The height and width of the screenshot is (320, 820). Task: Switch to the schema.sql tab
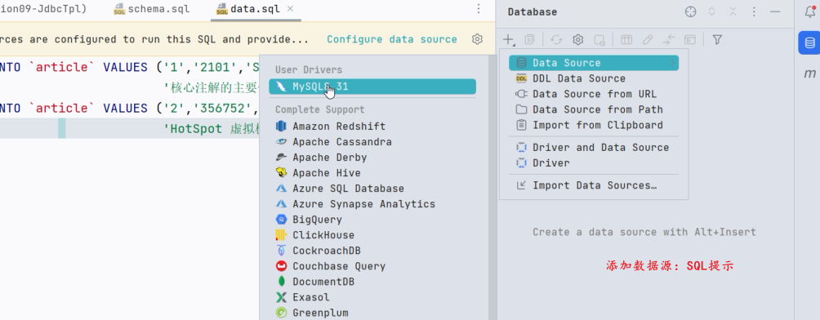tap(152, 10)
